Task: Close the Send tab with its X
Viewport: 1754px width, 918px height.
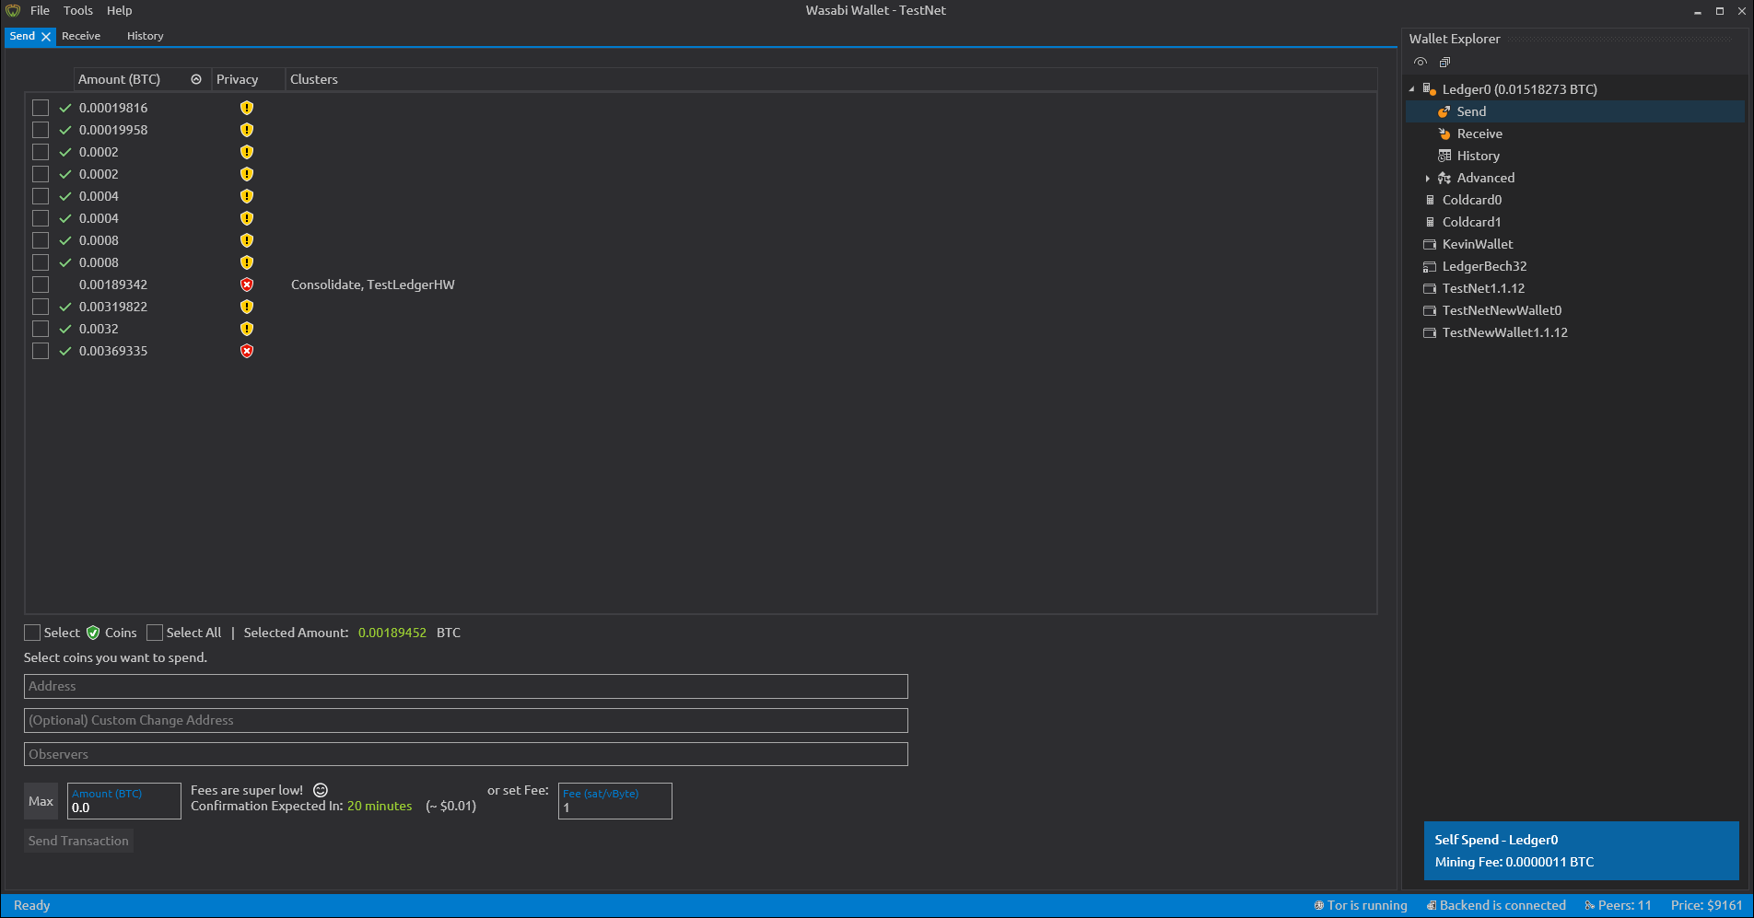Action: tap(46, 37)
